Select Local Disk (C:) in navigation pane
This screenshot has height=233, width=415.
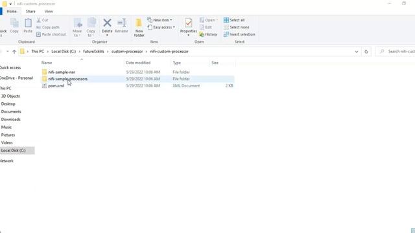pos(13,150)
